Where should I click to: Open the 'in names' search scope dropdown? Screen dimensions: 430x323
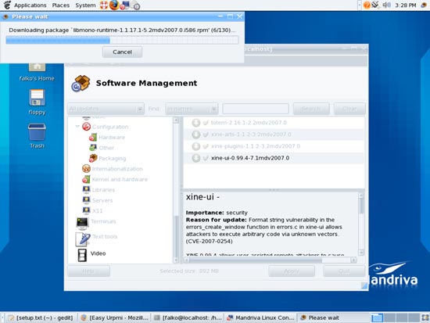pos(192,109)
